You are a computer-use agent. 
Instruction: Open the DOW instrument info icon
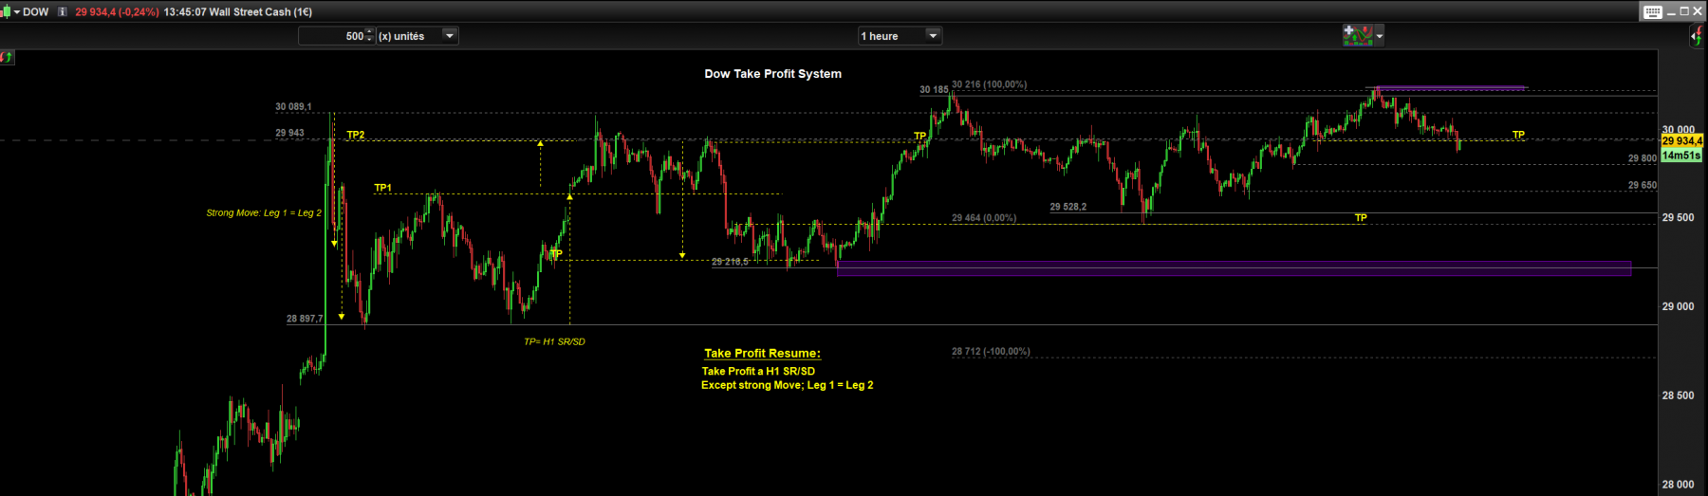click(63, 11)
